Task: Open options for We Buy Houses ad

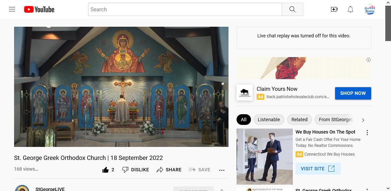Action: [367, 133]
